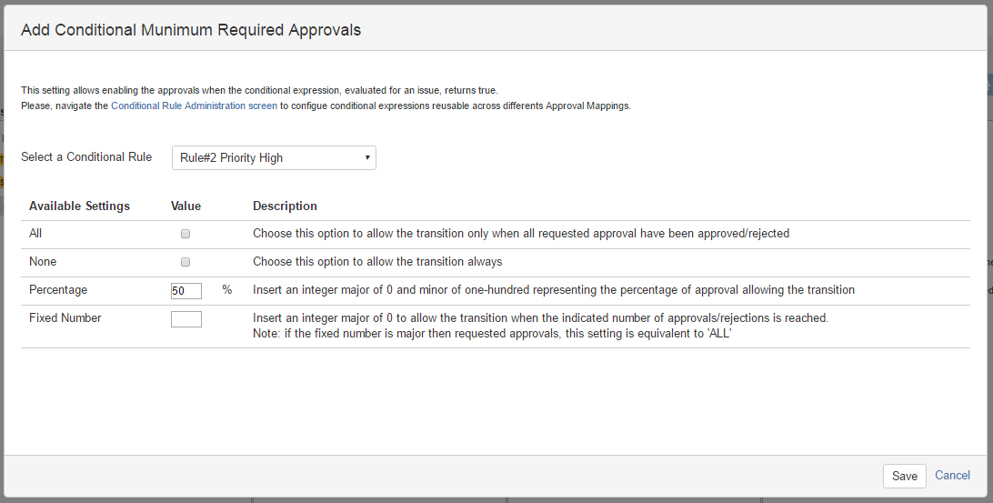Open the Conditional Rule Administration screen link

(x=194, y=106)
